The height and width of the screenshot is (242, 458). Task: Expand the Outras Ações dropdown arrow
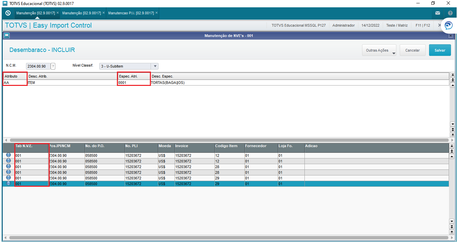393,53
